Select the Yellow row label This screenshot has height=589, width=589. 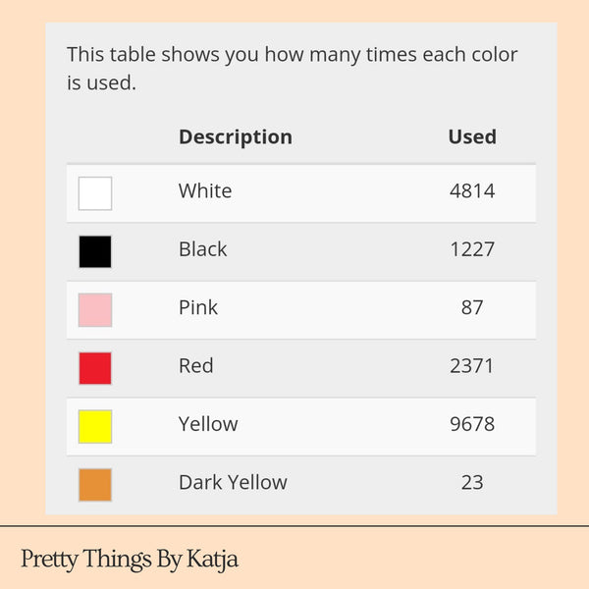[208, 424]
